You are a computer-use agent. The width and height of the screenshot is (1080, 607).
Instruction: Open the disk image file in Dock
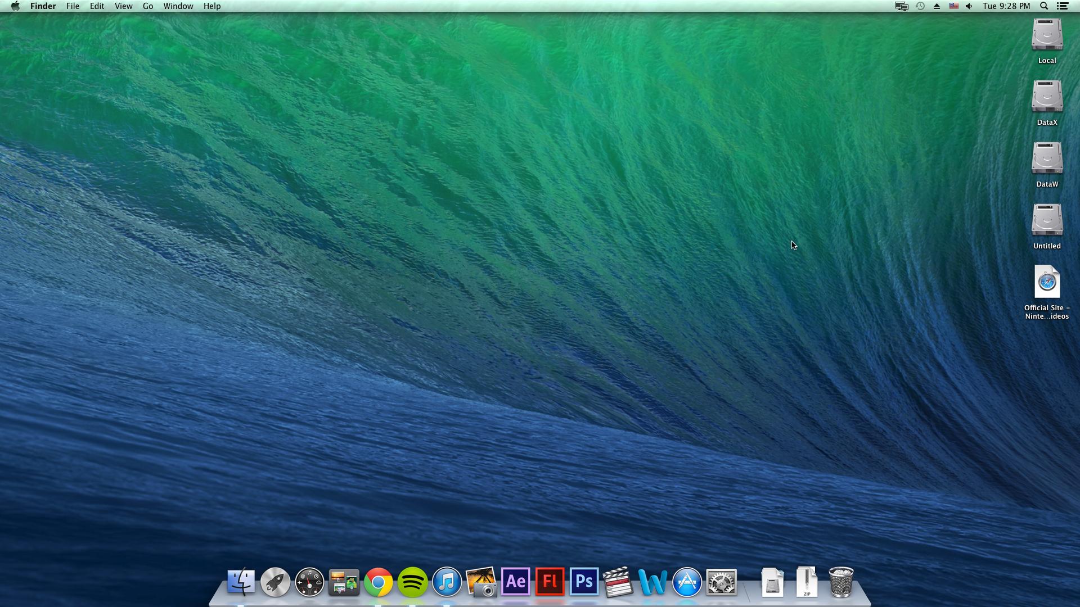click(x=772, y=582)
